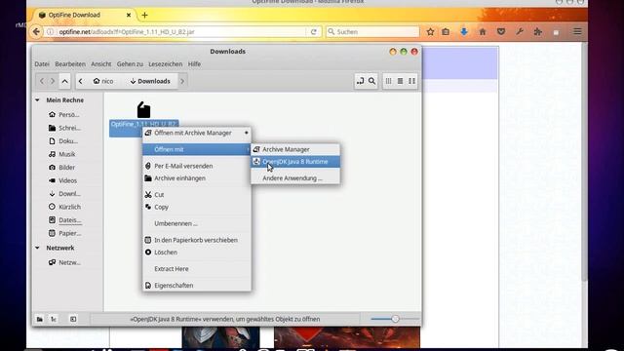Toggle location entry icon in toolbar
The width and height of the screenshot is (624, 351).
[x=360, y=81]
